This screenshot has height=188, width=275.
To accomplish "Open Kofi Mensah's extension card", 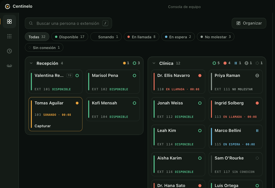I will click(x=113, y=109).
